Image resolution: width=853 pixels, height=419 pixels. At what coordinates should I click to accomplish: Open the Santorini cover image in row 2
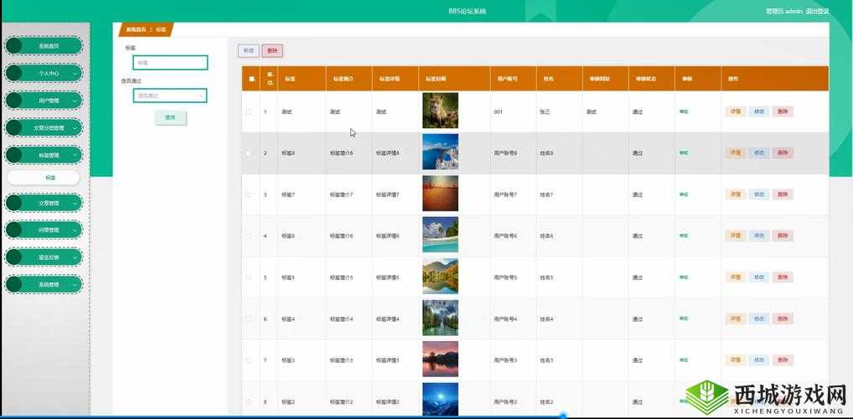point(440,152)
